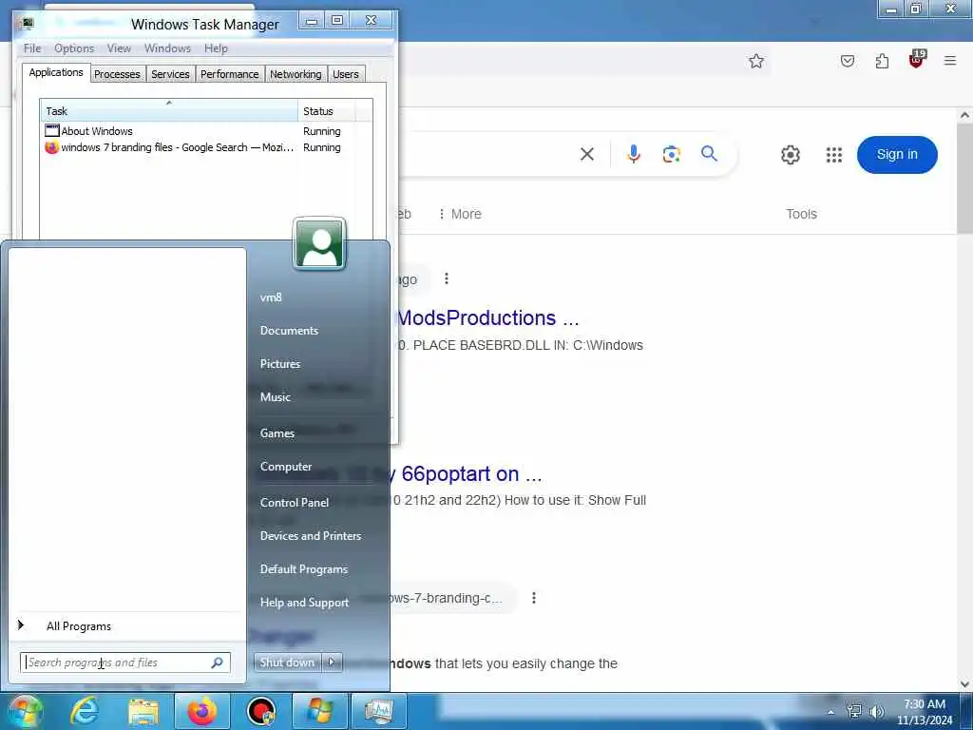Switch to the Services tab

click(170, 74)
